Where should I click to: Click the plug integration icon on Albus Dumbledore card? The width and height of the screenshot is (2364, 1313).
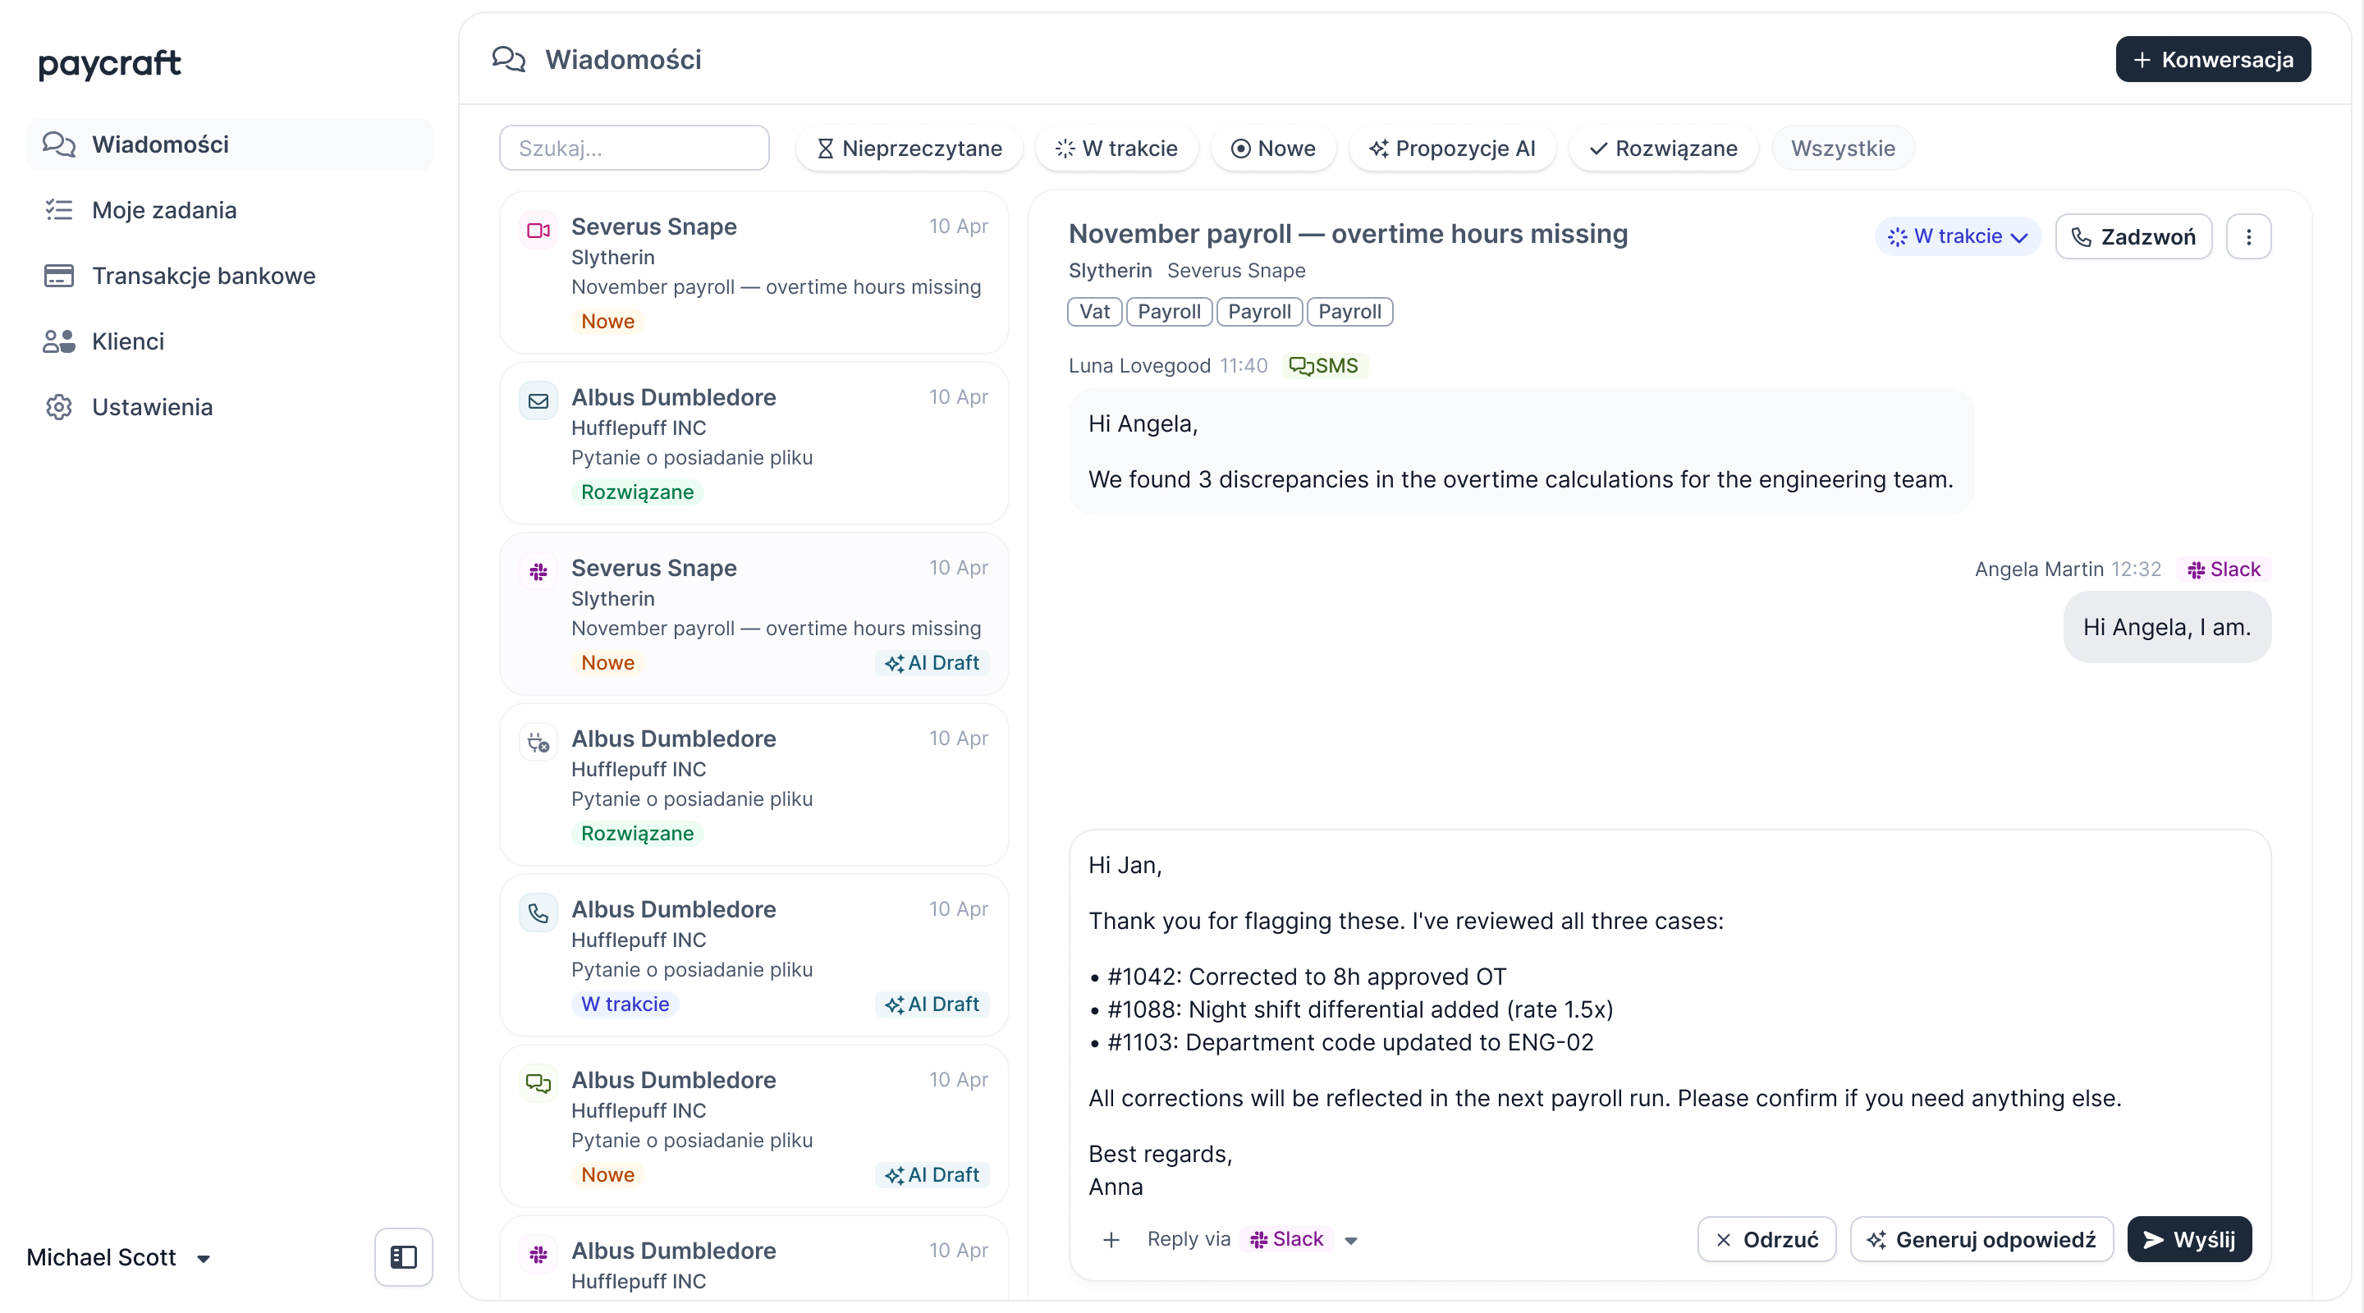point(538,743)
